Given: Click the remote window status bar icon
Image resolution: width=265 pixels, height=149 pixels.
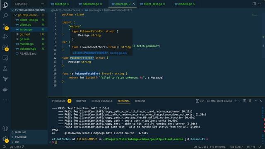Looking at the screenshot, I should (5, 147).
